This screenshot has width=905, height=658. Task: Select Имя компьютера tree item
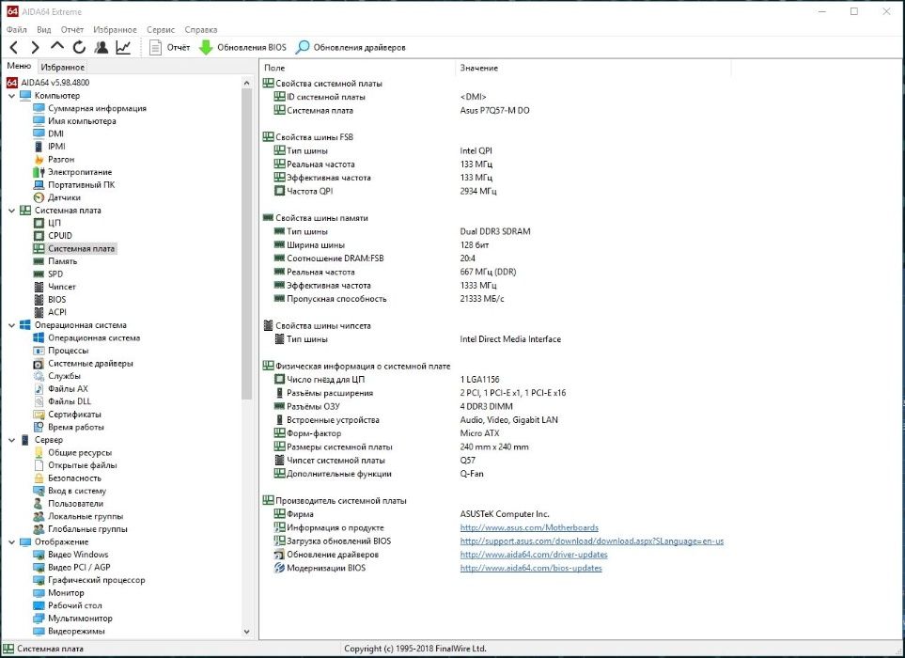tap(82, 121)
